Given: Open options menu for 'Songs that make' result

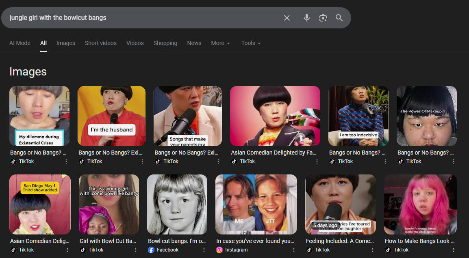Looking at the screenshot, I should point(218,161).
